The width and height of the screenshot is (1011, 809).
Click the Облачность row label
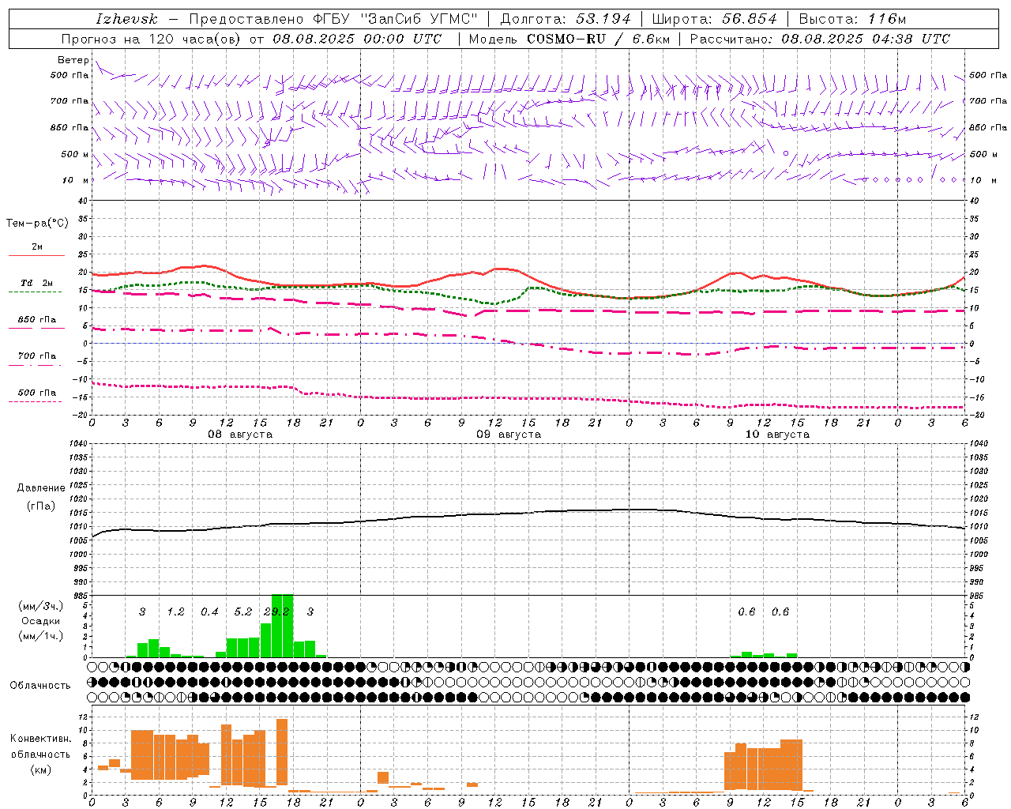pos(40,686)
